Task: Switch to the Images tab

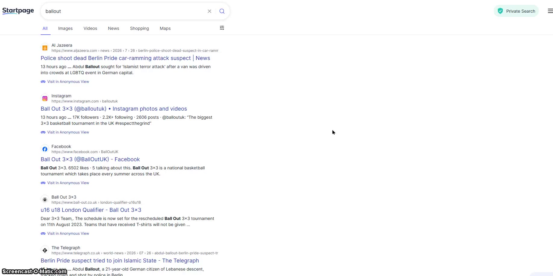Action: 65,28
